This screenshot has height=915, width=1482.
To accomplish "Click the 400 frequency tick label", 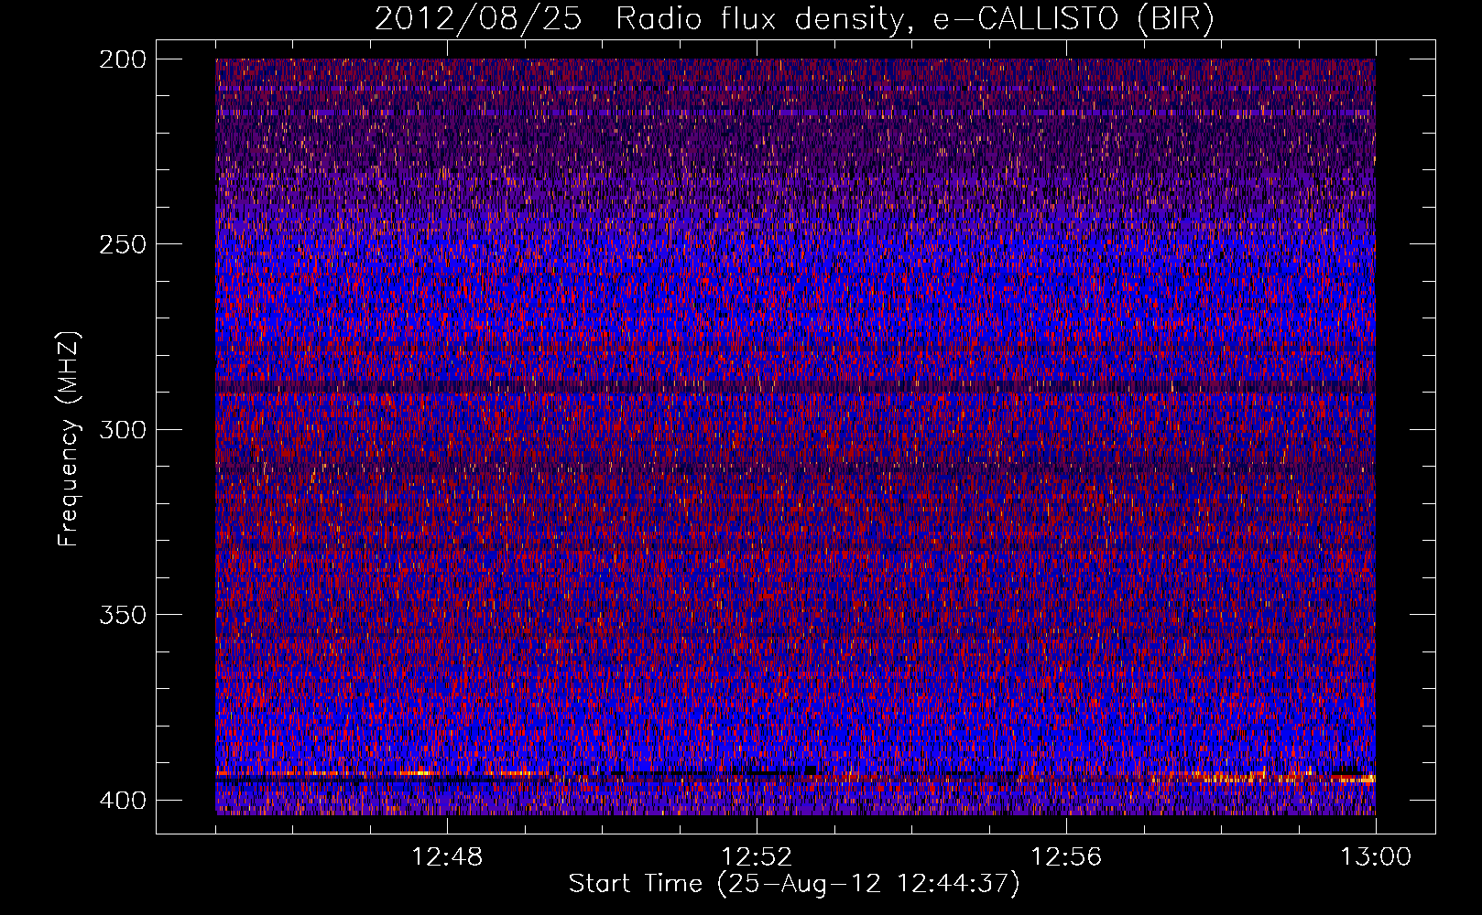I will point(122,800).
